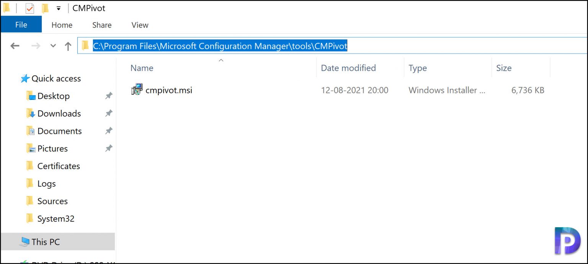Open the Logs folder in sidebar
Viewport: 588px width, 264px height.
coord(47,184)
